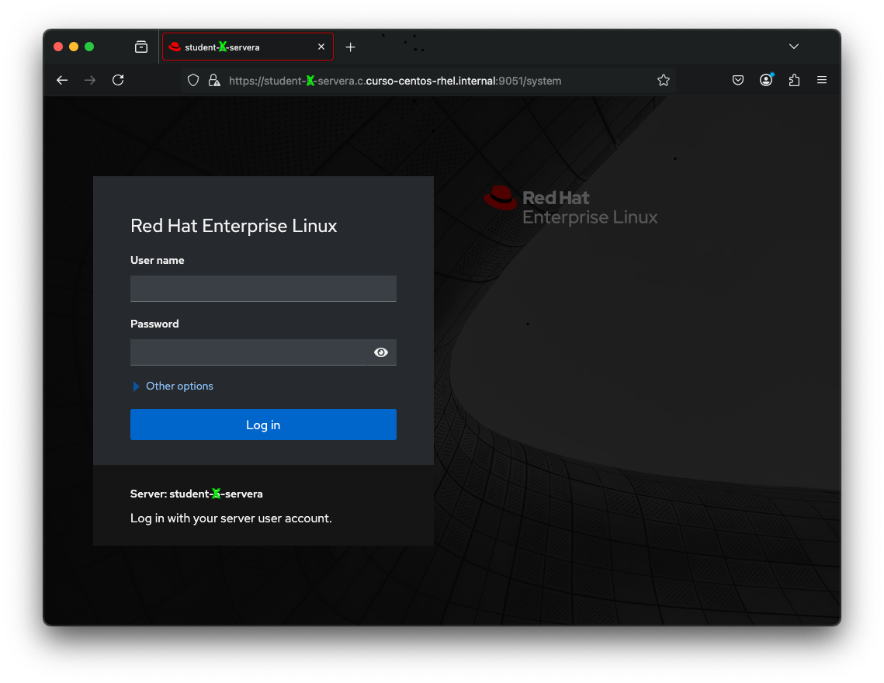This screenshot has height=683, width=884.
Task: Focus the User name field
Action: click(263, 289)
